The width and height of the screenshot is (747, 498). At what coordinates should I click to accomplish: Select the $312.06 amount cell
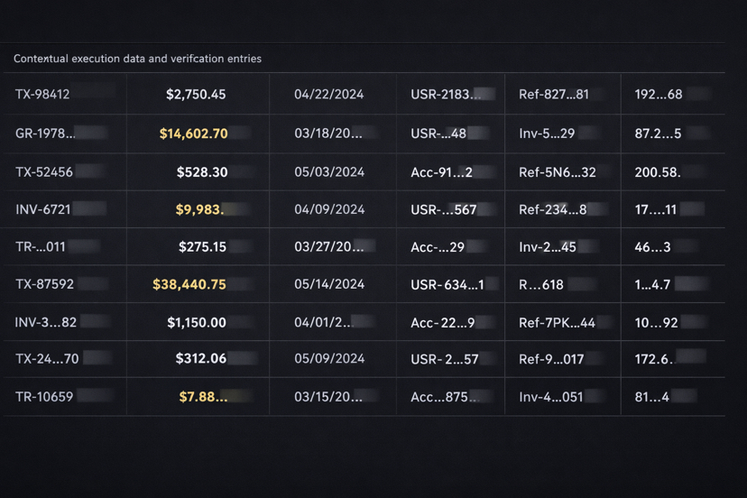(201, 359)
